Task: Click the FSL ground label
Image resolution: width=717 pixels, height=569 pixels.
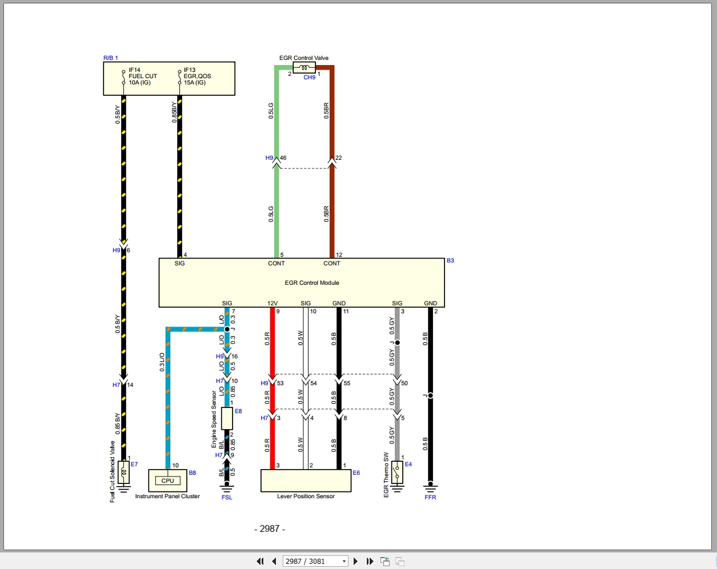Action: (227, 497)
